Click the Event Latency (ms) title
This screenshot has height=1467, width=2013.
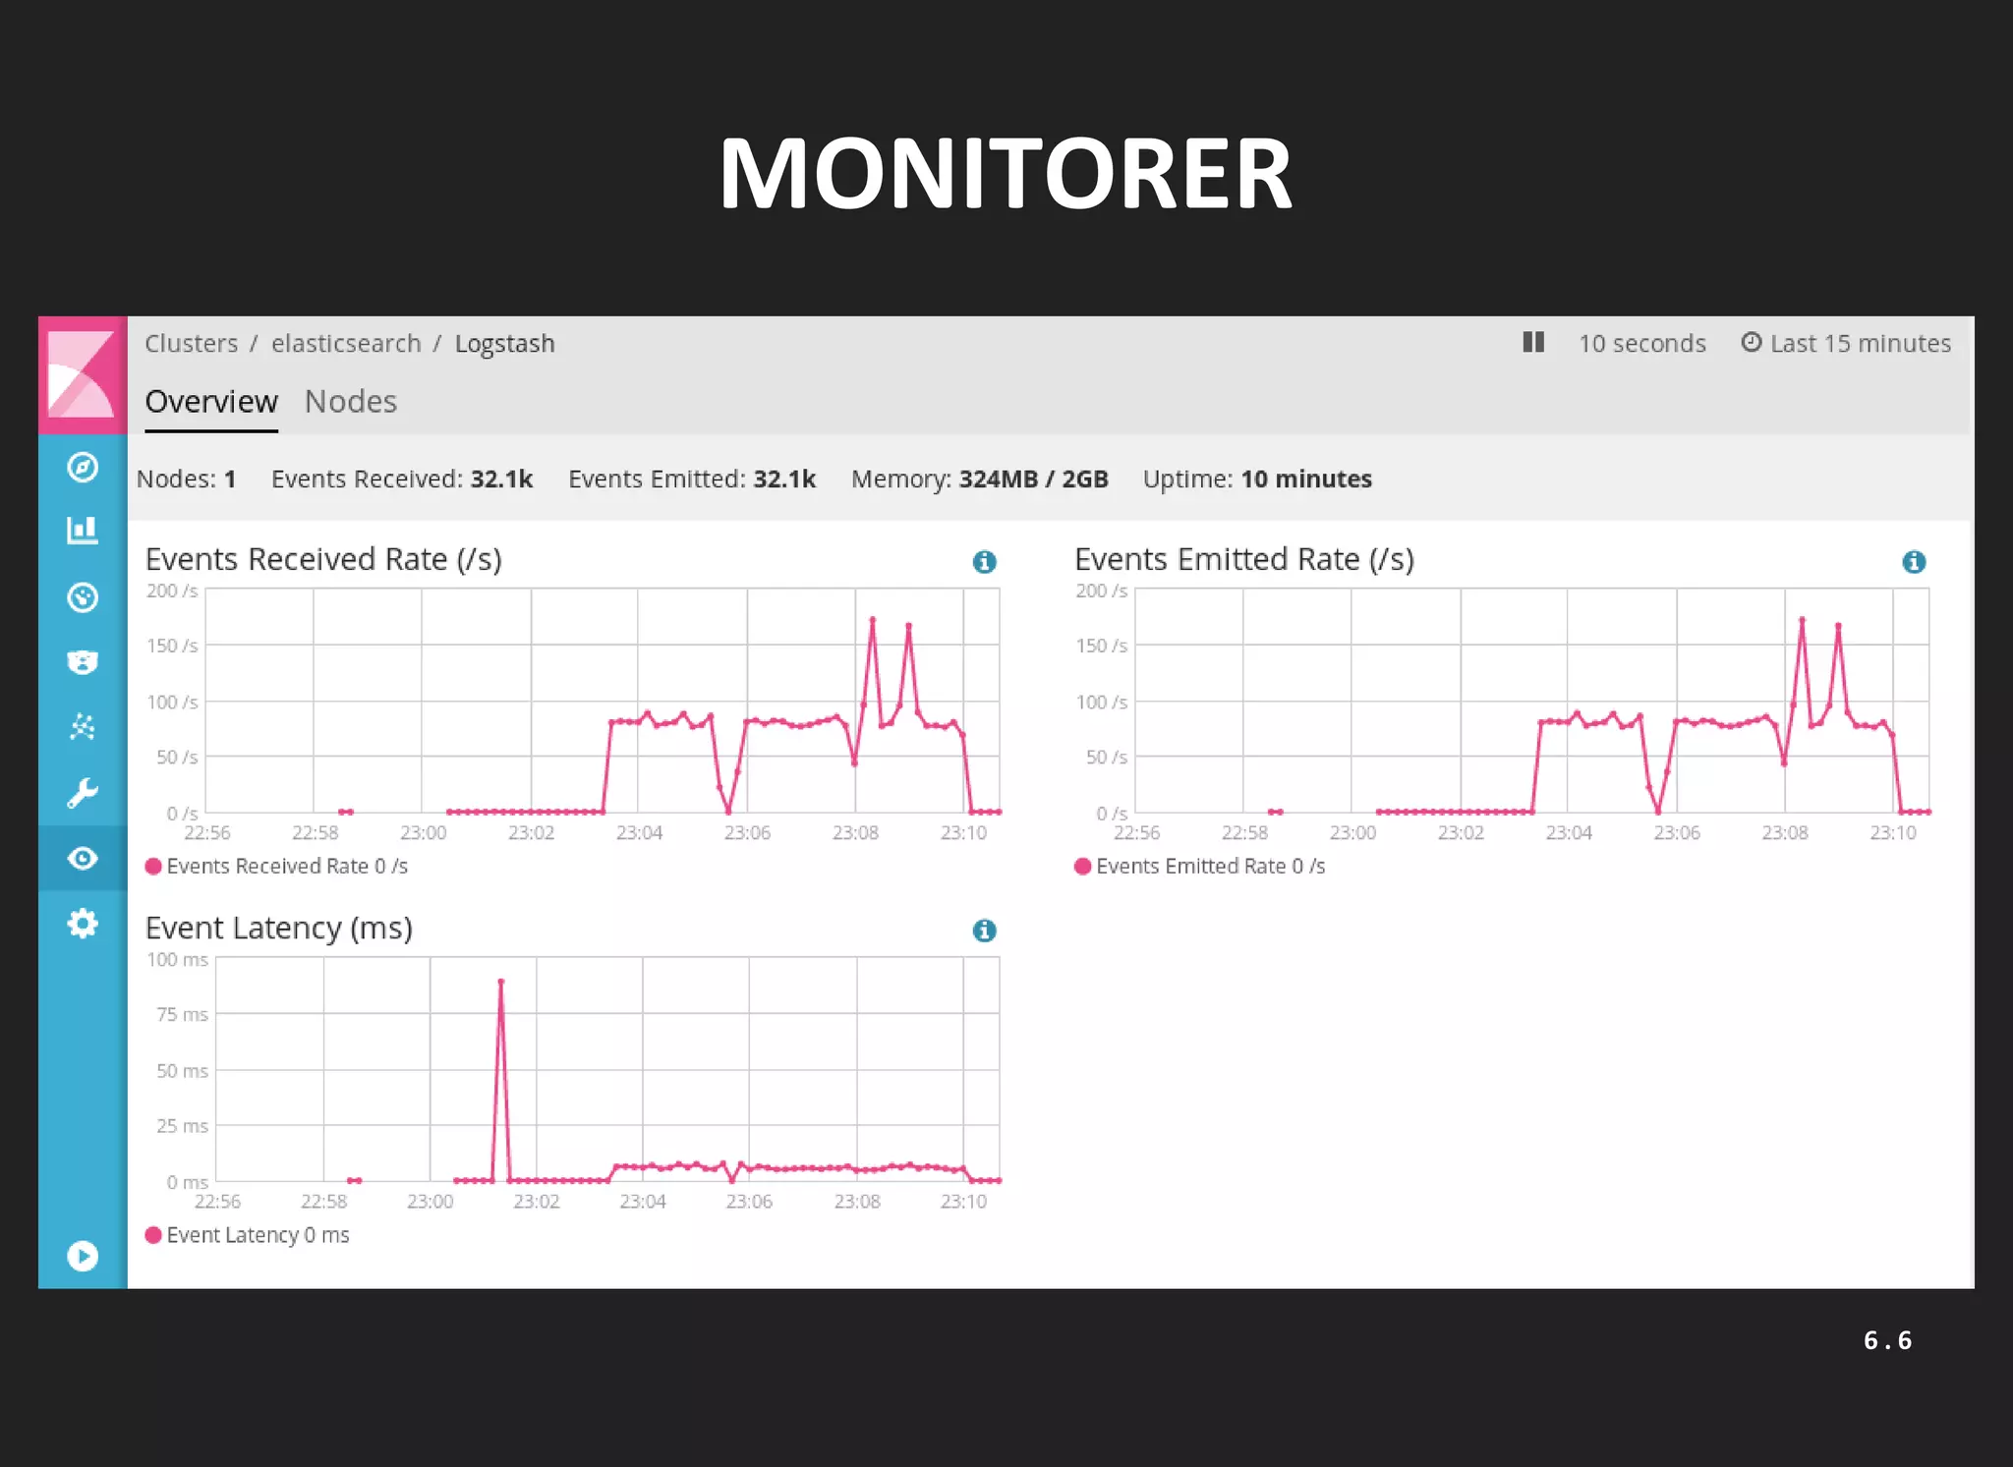click(x=279, y=928)
